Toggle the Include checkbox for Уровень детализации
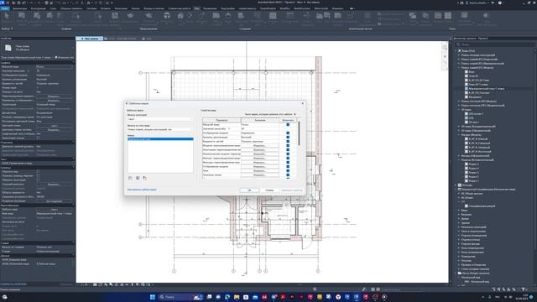 [288, 138]
